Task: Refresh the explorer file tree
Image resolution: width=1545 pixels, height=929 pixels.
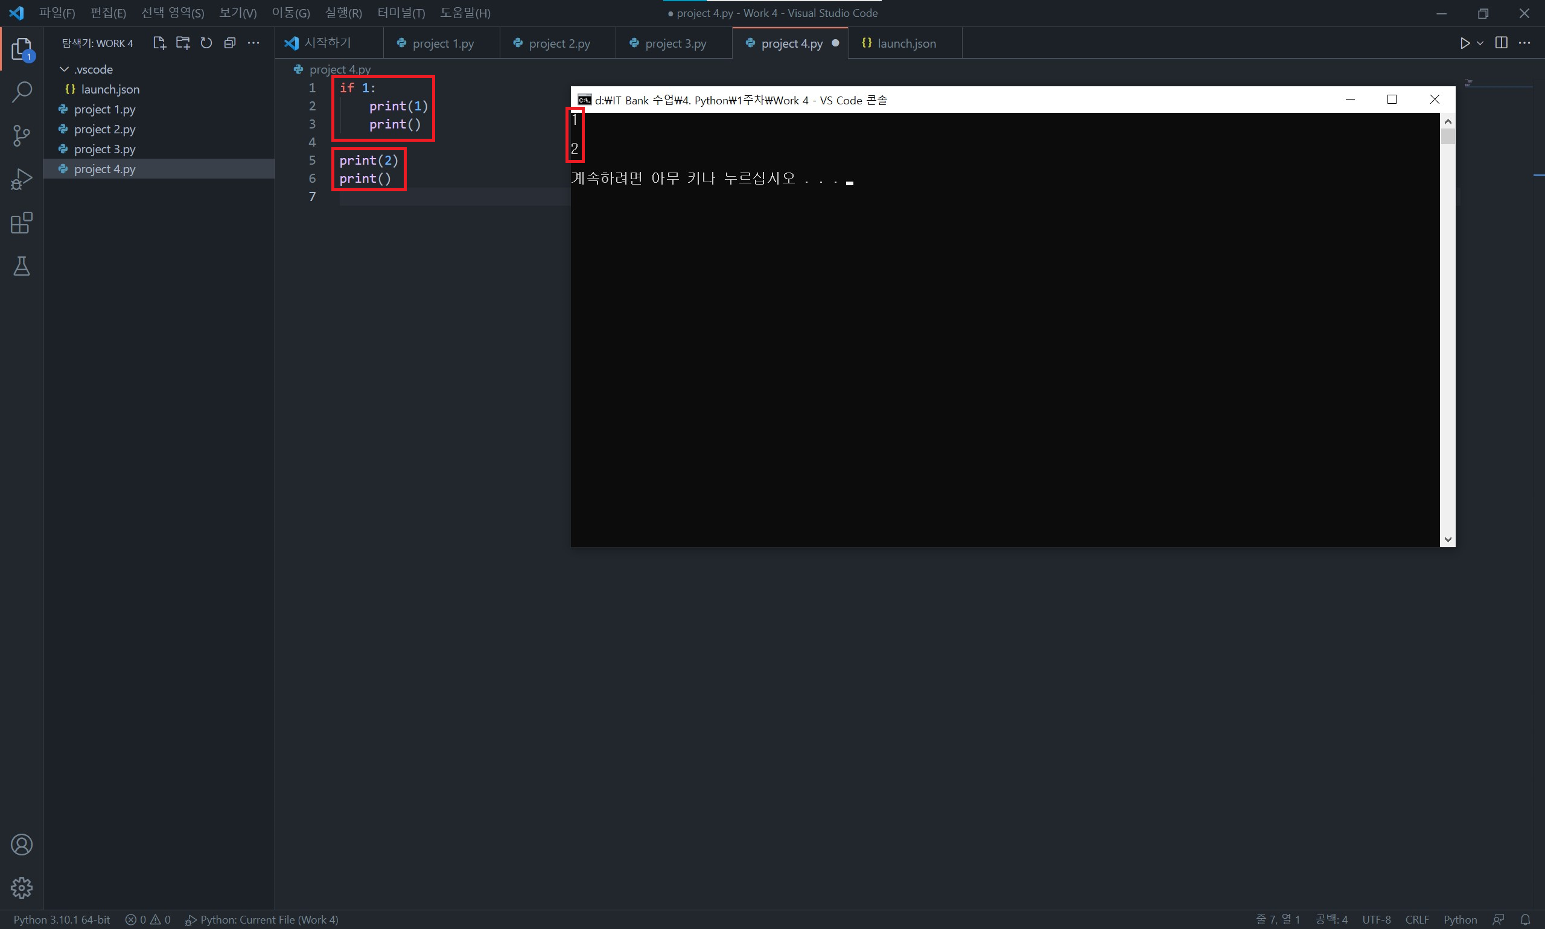Action: coord(206,43)
